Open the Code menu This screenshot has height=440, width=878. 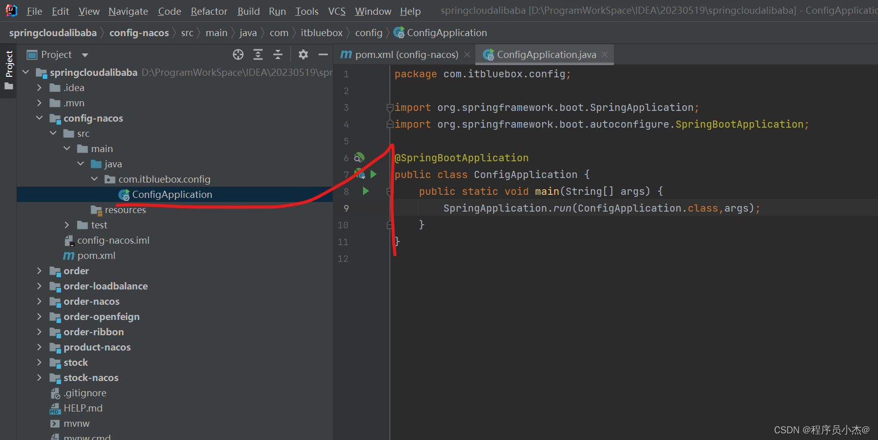tap(169, 11)
